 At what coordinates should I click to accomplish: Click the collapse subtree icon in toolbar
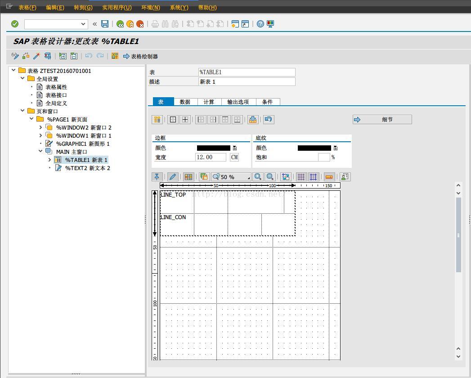pos(74,56)
